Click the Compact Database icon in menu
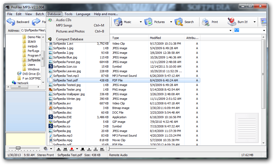This screenshot has height=165, width=274. [x=50, y=39]
